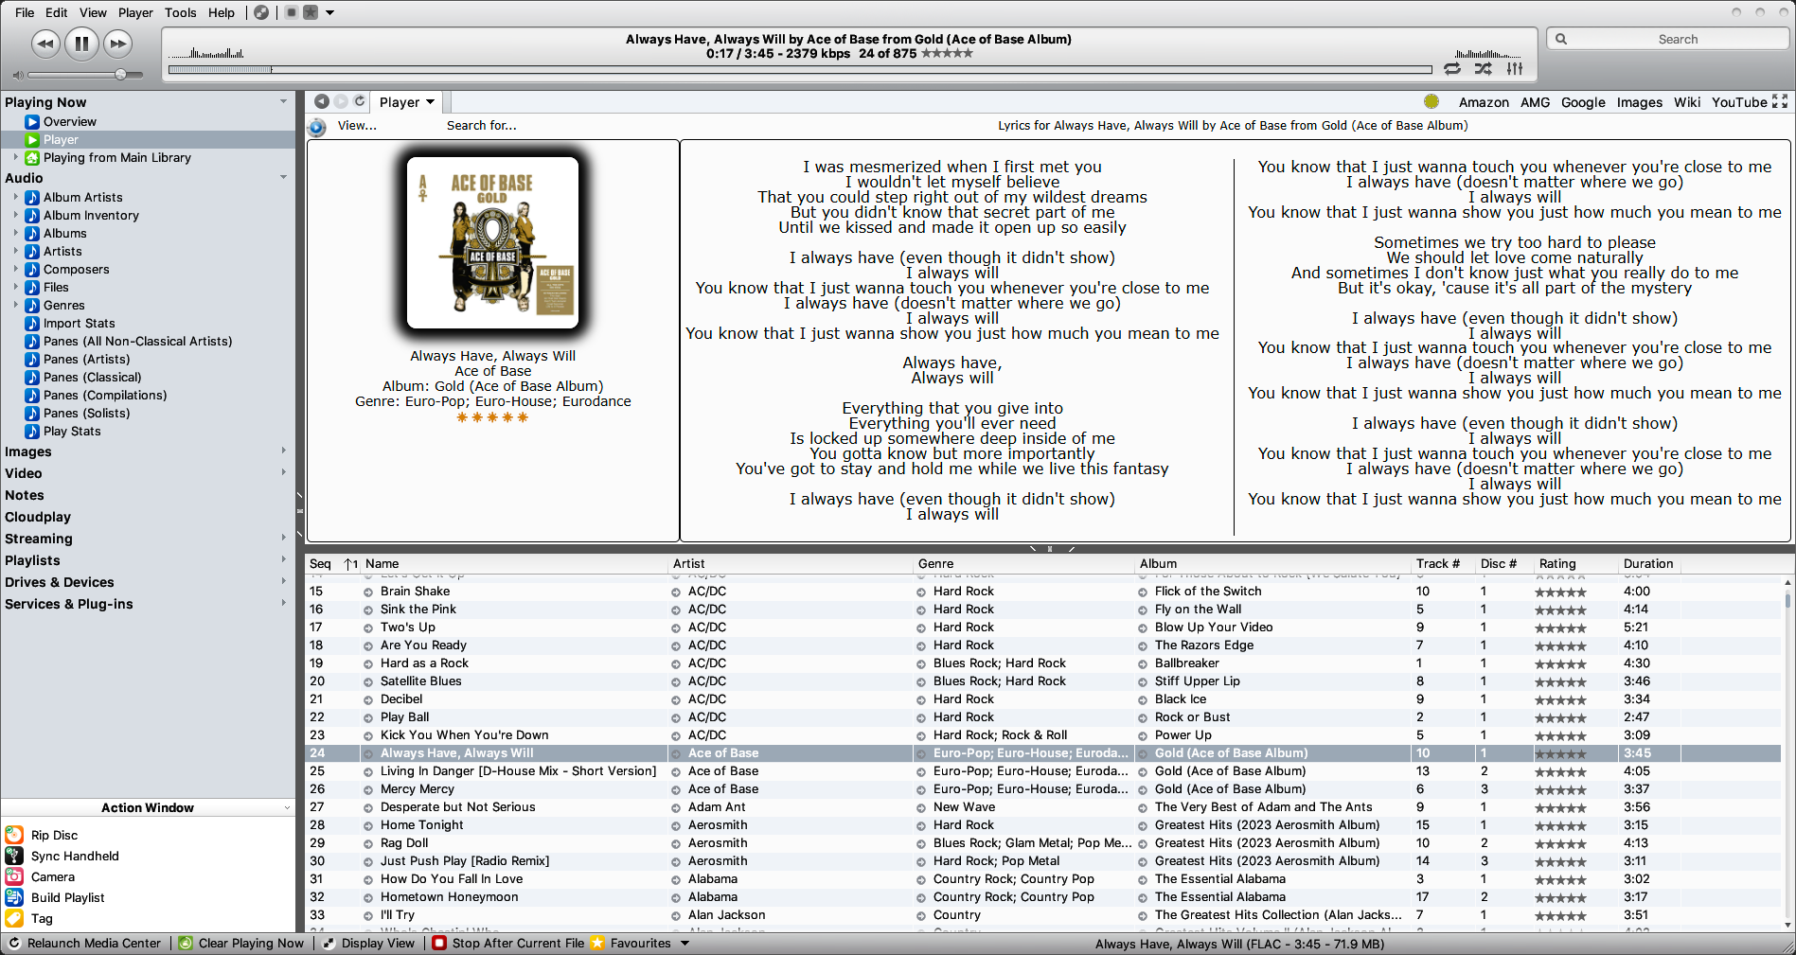The height and width of the screenshot is (955, 1796).
Task: Toggle full-size view with expand arrows icon
Action: (x=1780, y=101)
